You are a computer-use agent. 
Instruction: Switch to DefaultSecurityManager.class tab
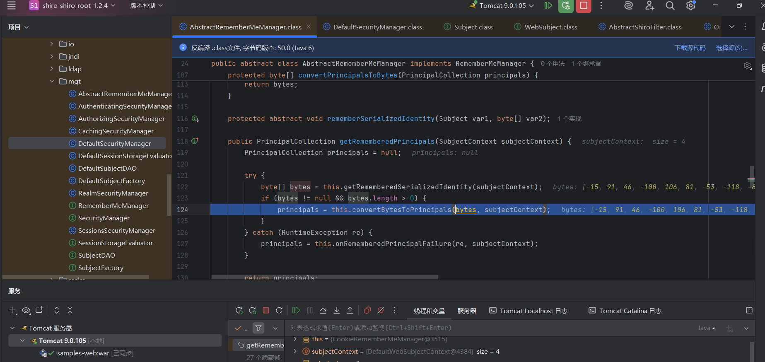377,27
